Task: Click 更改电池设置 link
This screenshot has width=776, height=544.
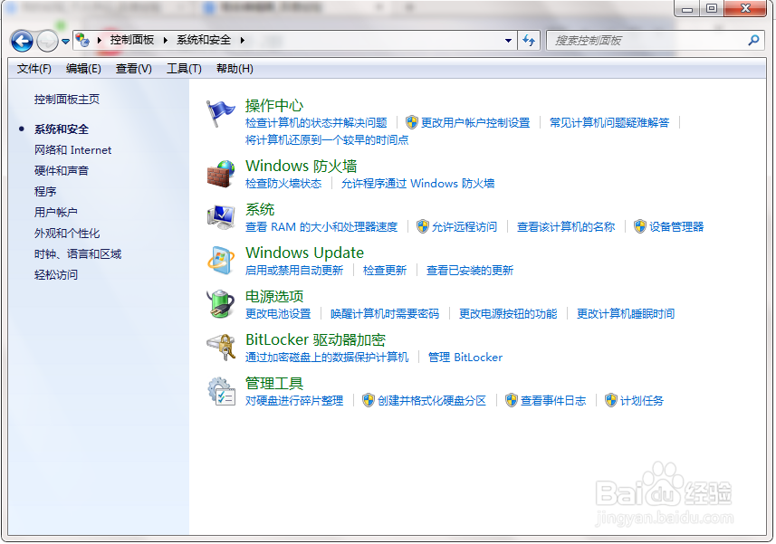Action: pos(278,313)
